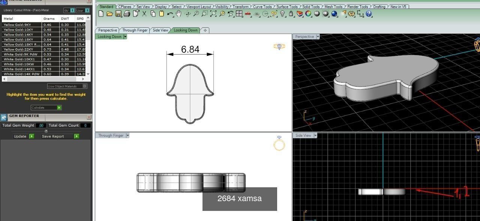Viewport: 480px width, 221px height.
Task: Print using the printer icon
Action: (127, 14)
